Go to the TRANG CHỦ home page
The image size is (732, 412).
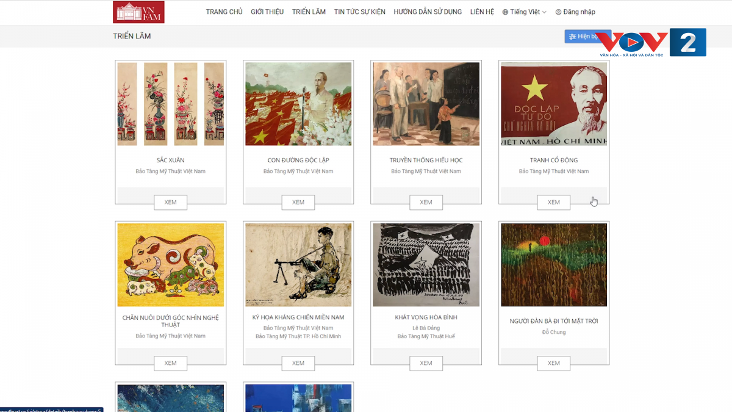click(224, 12)
